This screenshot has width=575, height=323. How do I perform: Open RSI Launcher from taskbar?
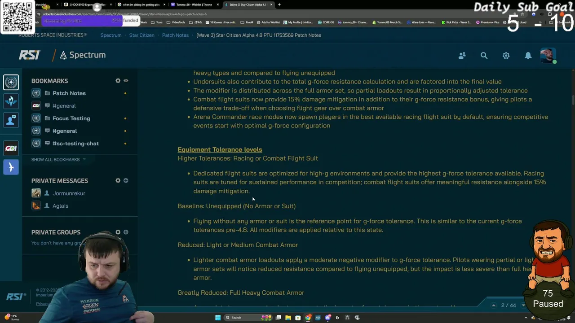pyautogui.click(x=318, y=318)
